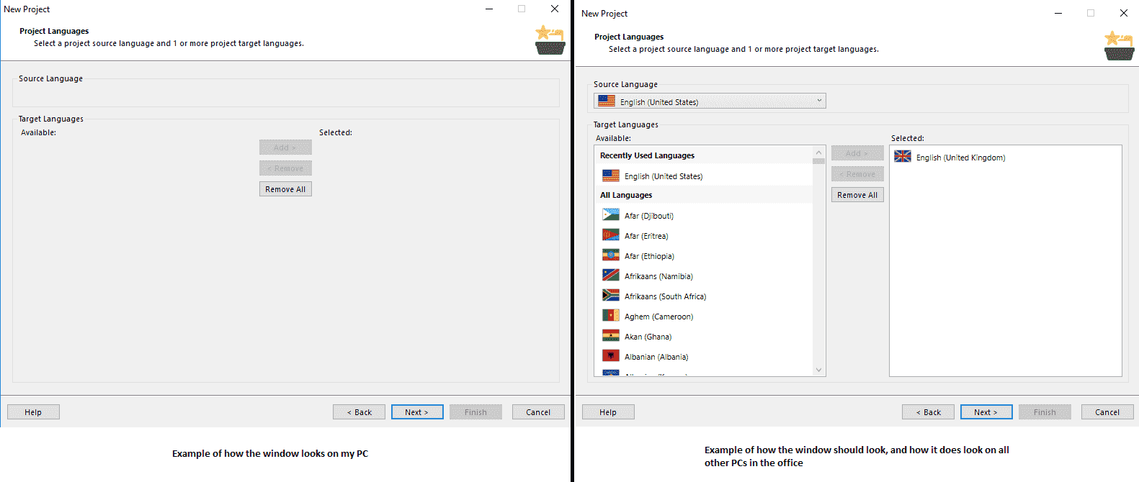Select Afrikaans (Namibia) language row text
The width and height of the screenshot is (1139, 482).
pos(658,276)
